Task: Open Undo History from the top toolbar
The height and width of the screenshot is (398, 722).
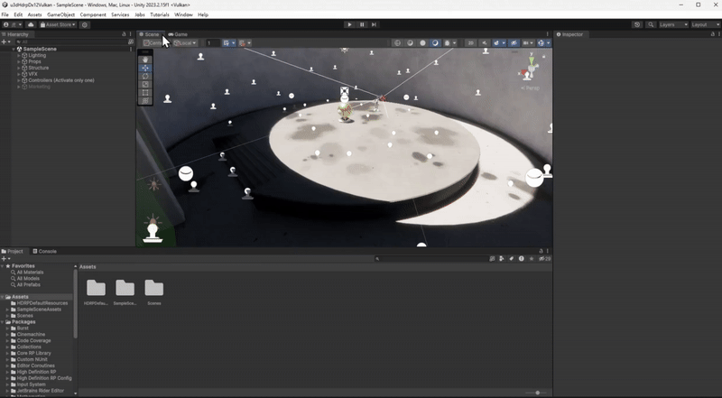Action: point(637,24)
